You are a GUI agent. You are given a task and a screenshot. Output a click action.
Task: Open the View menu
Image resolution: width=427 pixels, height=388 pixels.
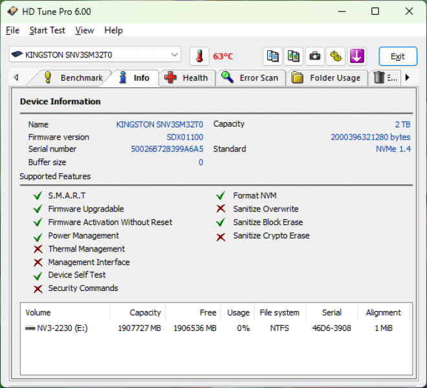click(x=84, y=30)
